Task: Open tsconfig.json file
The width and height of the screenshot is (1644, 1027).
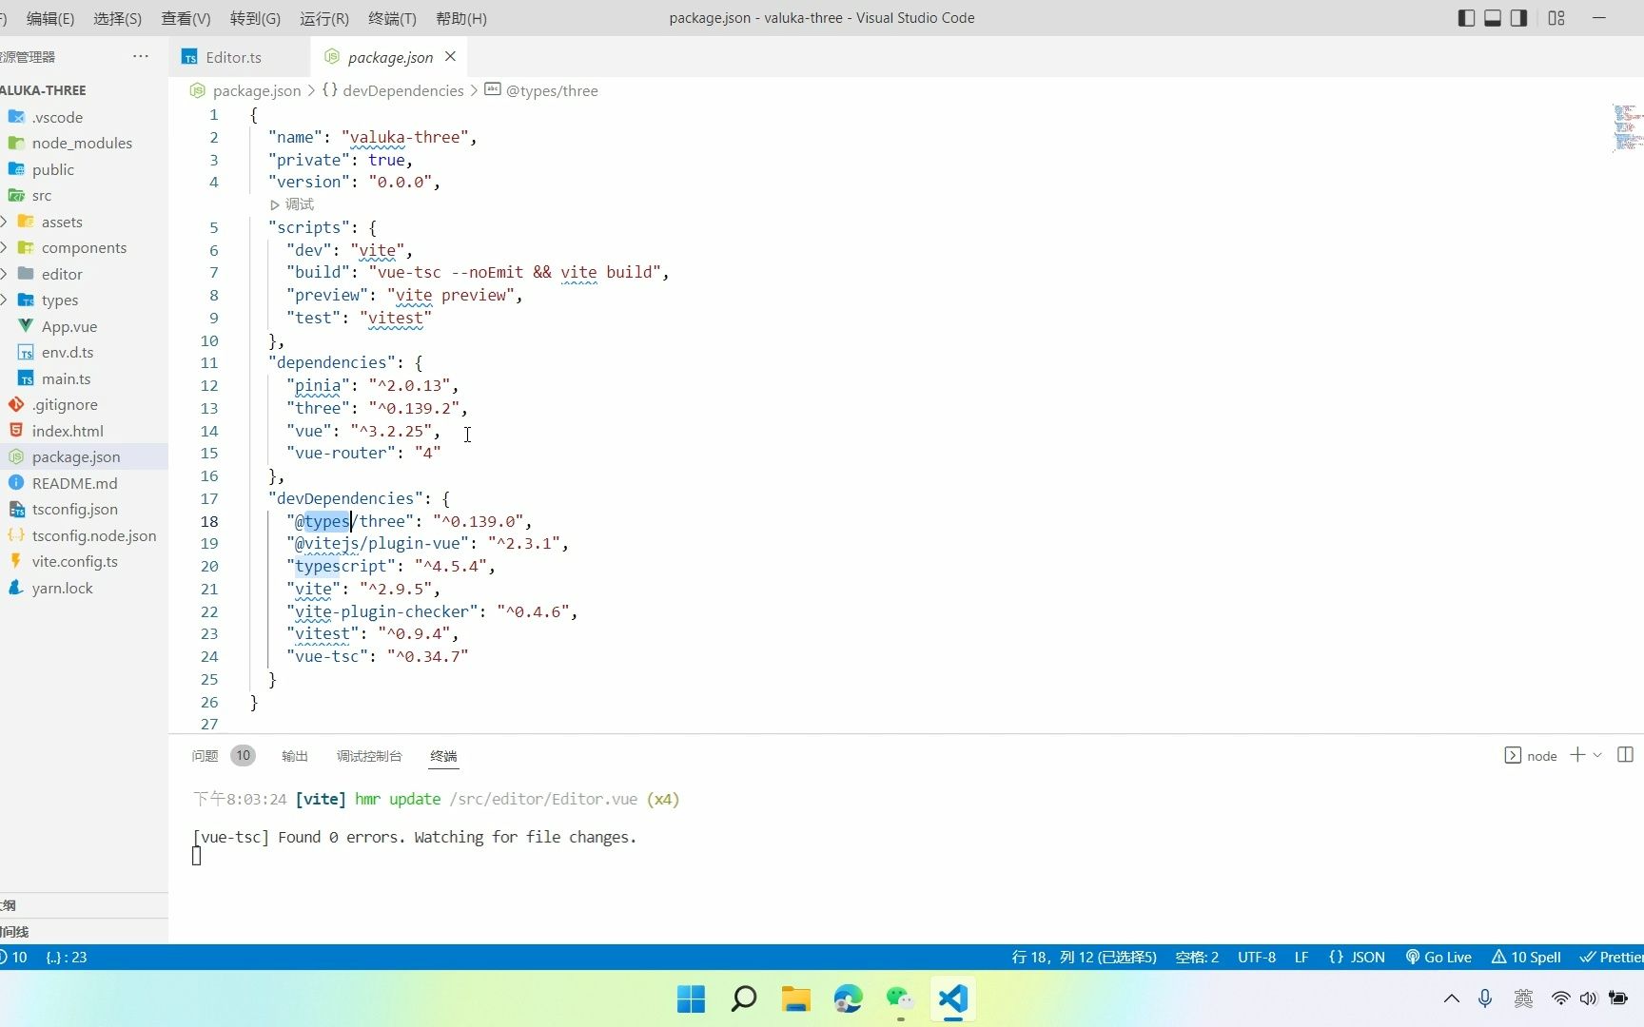Action: [x=75, y=509]
